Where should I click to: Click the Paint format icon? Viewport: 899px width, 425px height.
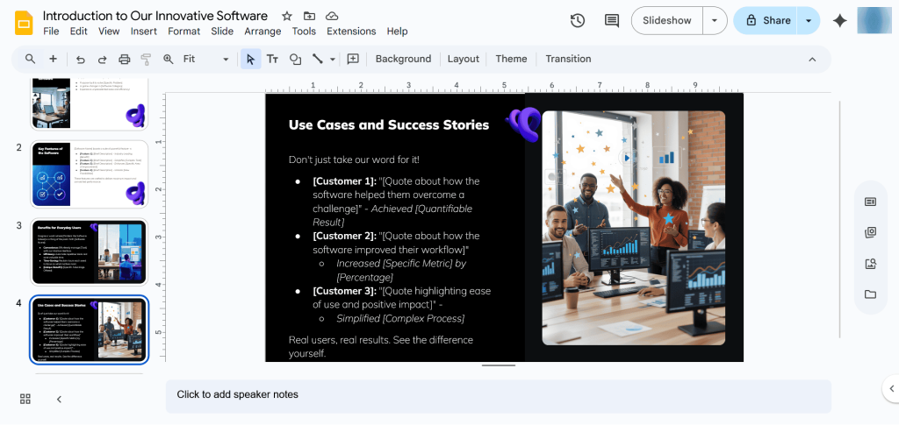tap(146, 60)
